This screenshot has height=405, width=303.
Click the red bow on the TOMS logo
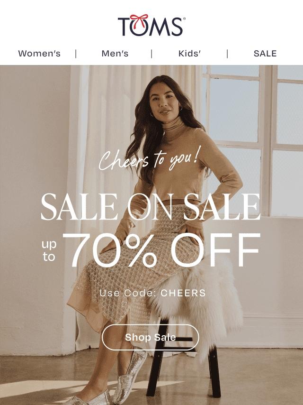pos(139,20)
